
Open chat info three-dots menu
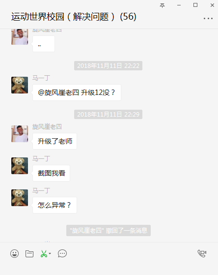[208, 18]
